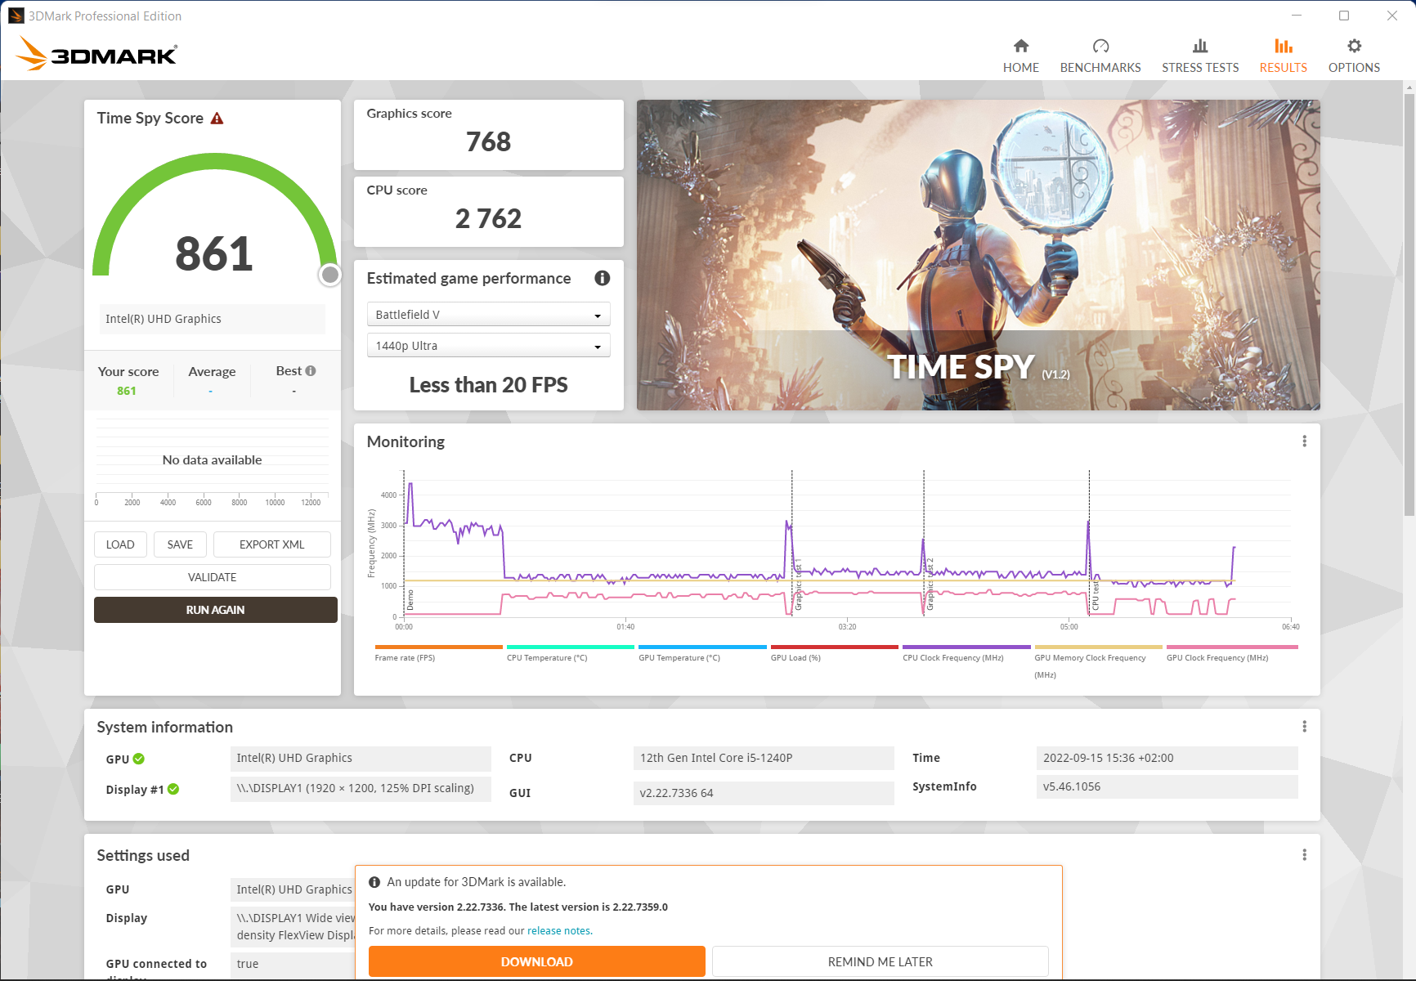Minimize the 3DMark window
Screen dimensions: 1416x981
click(1297, 16)
